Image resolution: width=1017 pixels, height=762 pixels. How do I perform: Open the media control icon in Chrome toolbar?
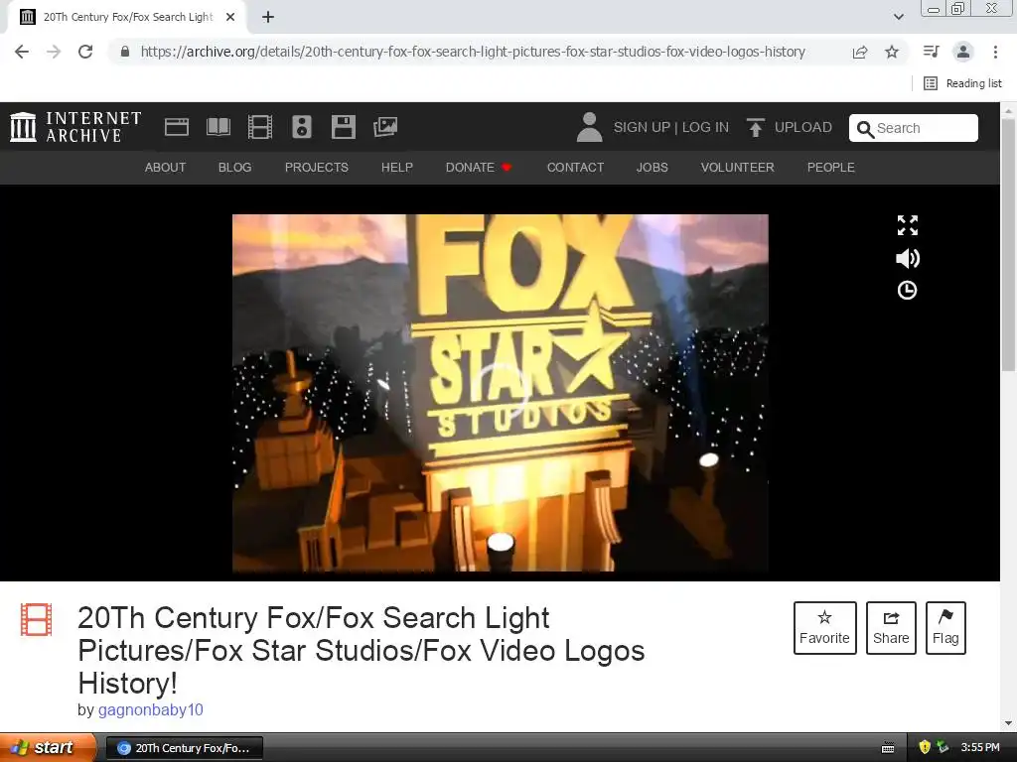pos(931,52)
